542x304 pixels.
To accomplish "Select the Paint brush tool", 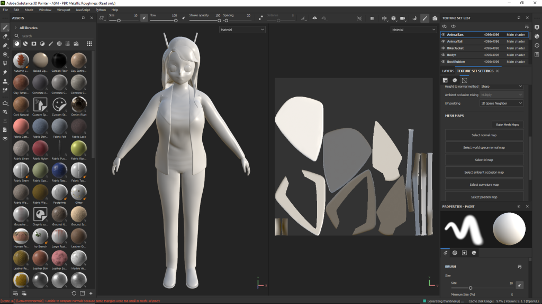I will click(x=5, y=27).
